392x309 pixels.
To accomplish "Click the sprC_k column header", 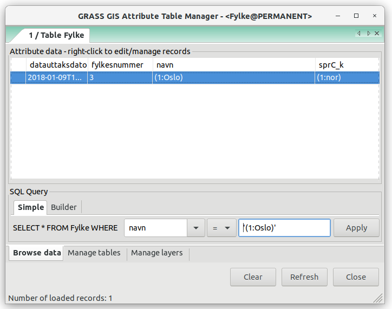I will point(347,65).
